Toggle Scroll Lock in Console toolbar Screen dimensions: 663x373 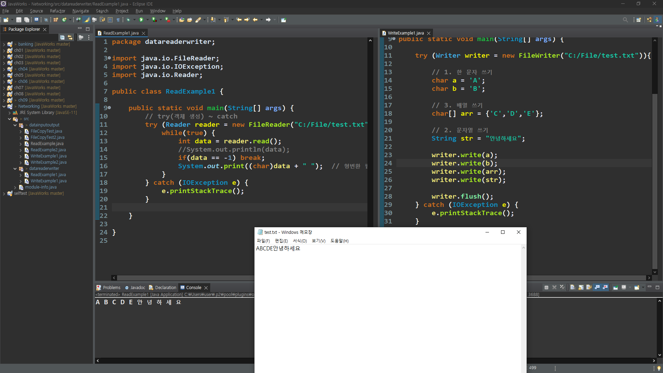(x=581, y=287)
